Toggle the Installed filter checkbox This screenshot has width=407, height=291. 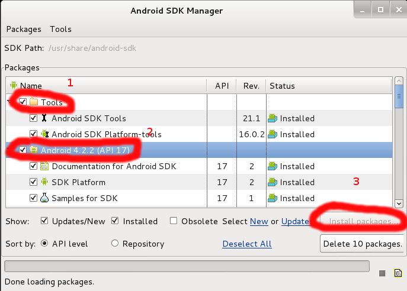click(x=115, y=221)
